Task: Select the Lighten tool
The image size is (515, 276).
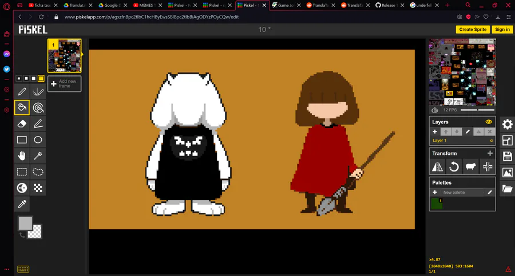Action: (22, 188)
